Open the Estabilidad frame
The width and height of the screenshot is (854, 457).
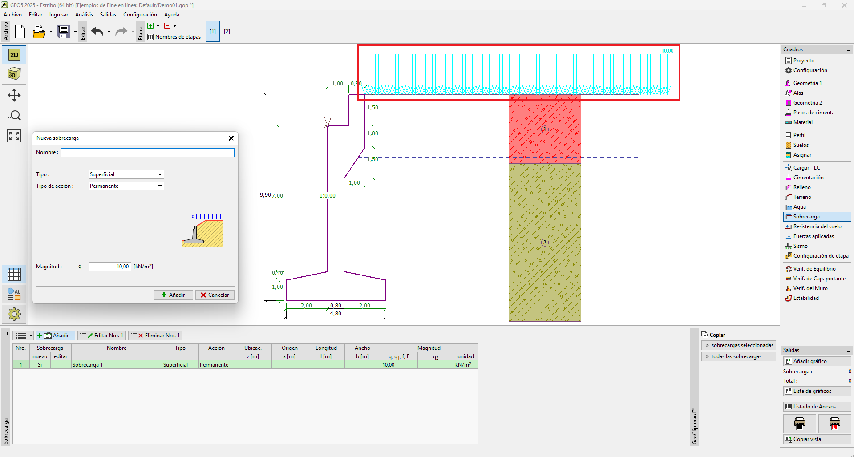[x=817, y=298]
